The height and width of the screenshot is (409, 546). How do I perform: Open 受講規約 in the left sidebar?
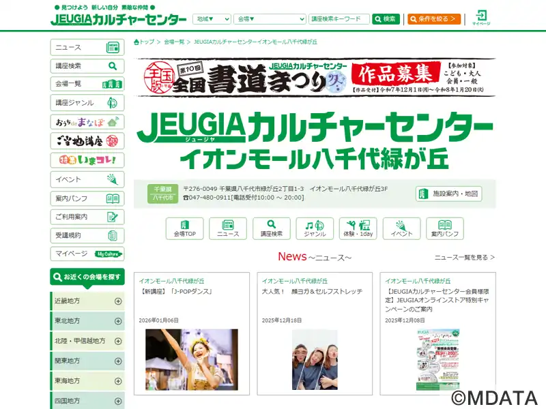[87, 235]
